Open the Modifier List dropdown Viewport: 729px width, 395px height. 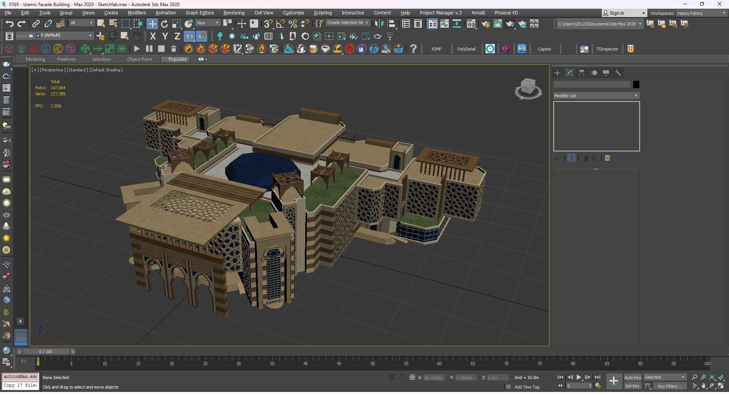coord(596,96)
